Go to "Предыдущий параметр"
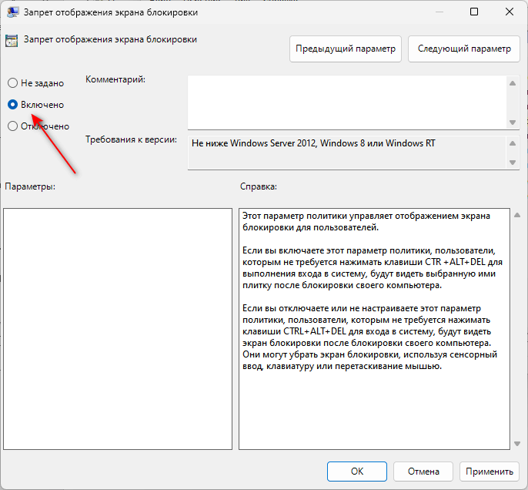528x490 pixels. click(x=346, y=49)
